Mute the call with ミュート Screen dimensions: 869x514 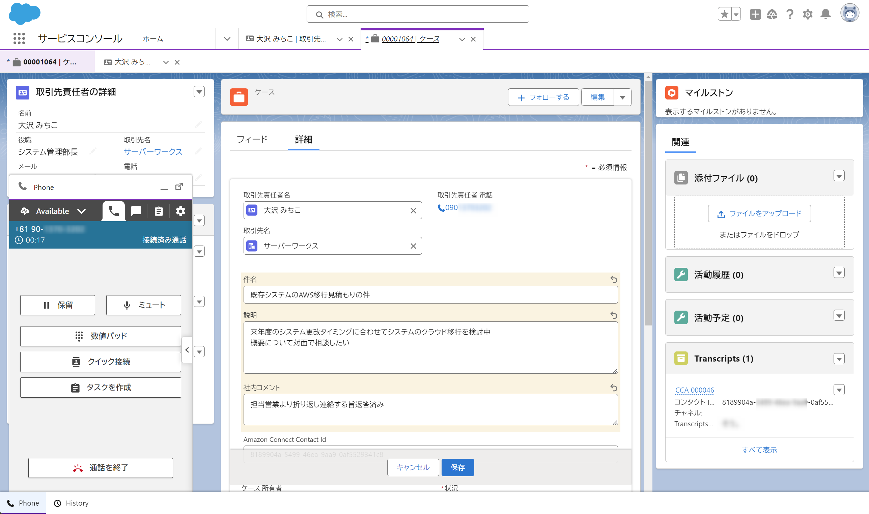coord(143,305)
